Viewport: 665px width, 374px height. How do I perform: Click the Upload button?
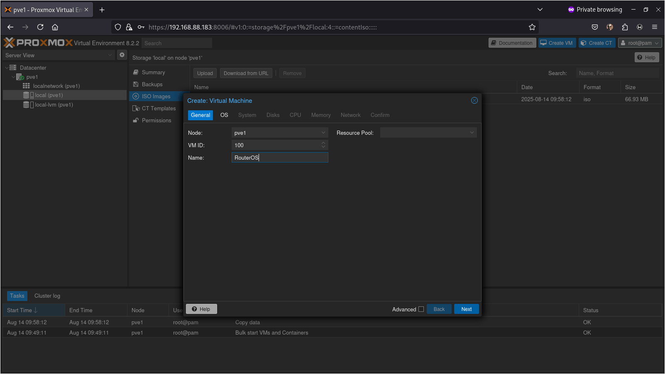pos(205,73)
